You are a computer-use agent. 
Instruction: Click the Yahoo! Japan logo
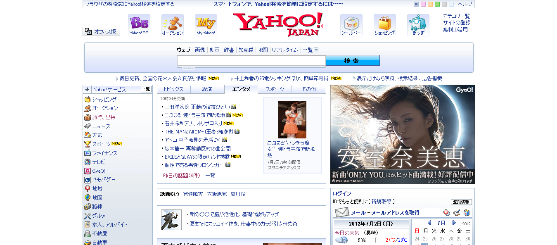[278, 24]
